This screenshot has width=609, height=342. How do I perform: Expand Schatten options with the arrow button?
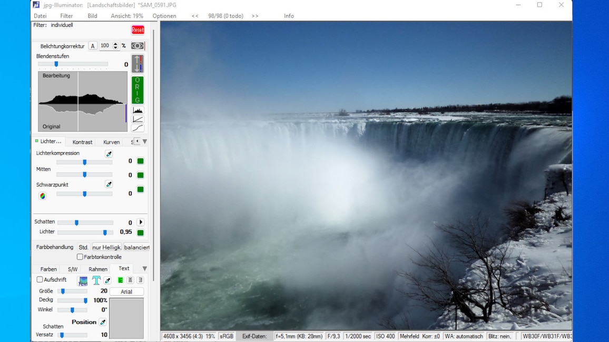tap(141, 222)
